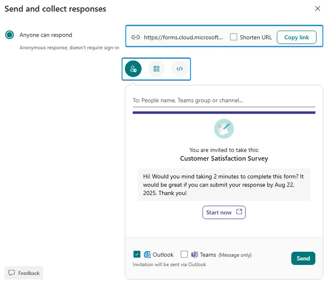Click the To recipients input field

(x=224, y=101)
